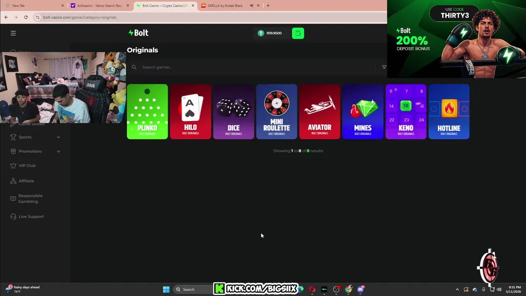Close the SKRILLA tab
This screenshot has height=296, width=526.
(258, 5)
